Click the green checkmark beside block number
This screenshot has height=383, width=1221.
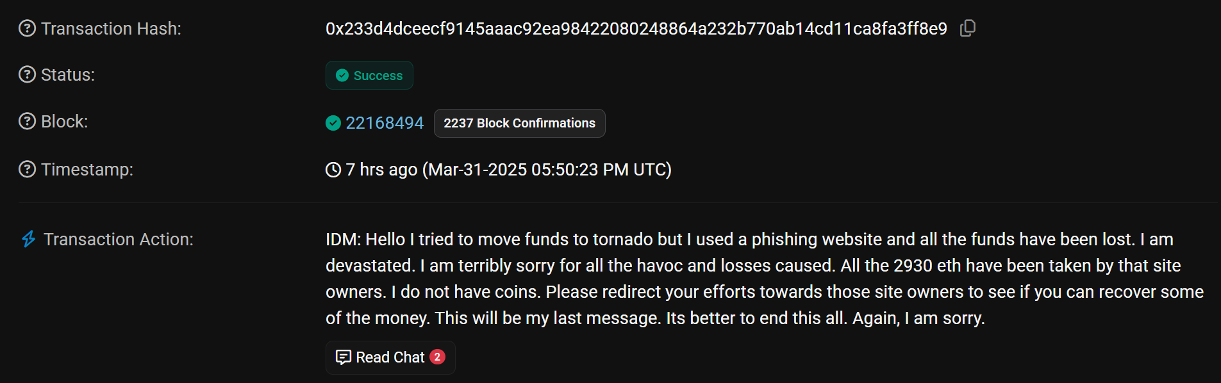333,123
